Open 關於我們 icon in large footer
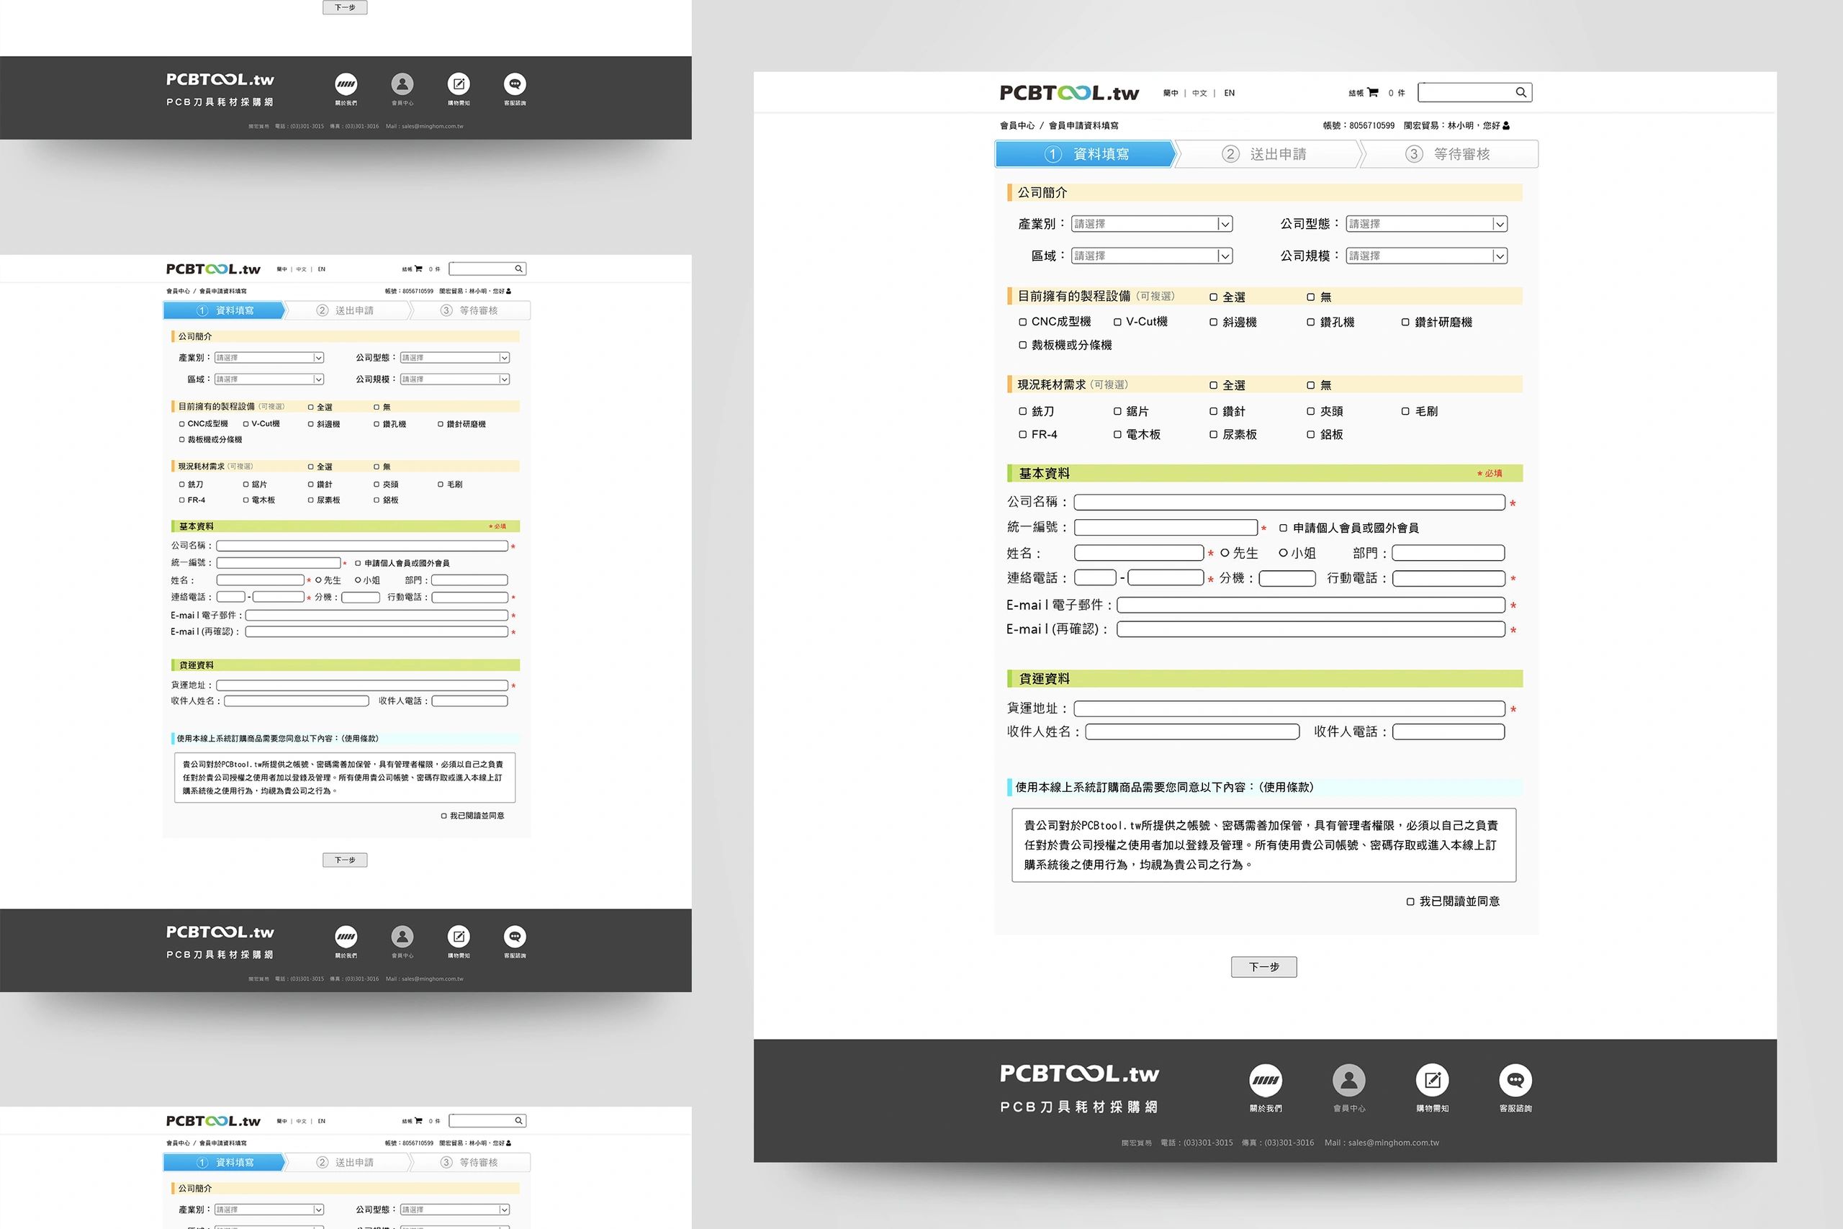 click(x=1266, y=1080)
